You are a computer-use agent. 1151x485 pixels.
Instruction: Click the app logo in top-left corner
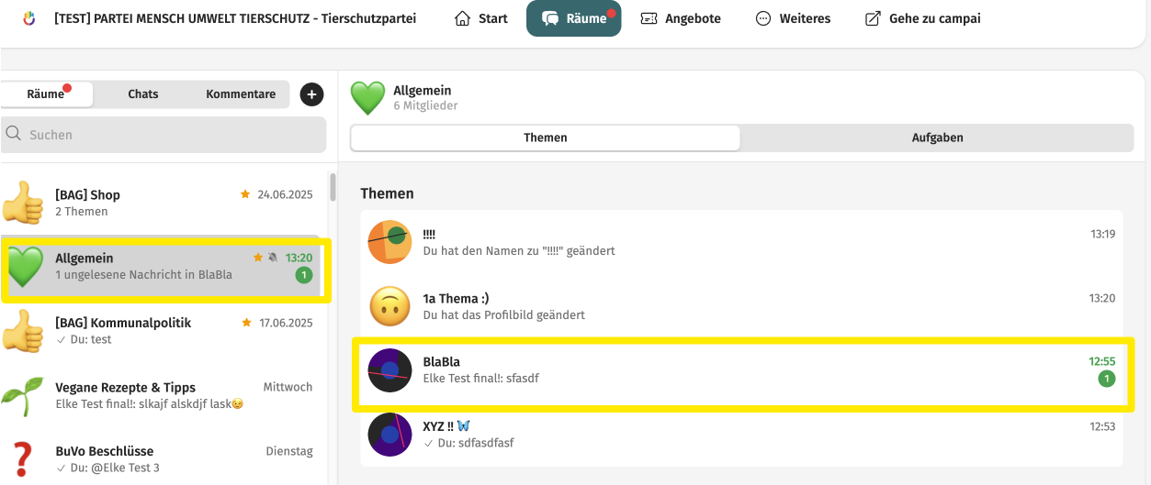click(28, 18)
